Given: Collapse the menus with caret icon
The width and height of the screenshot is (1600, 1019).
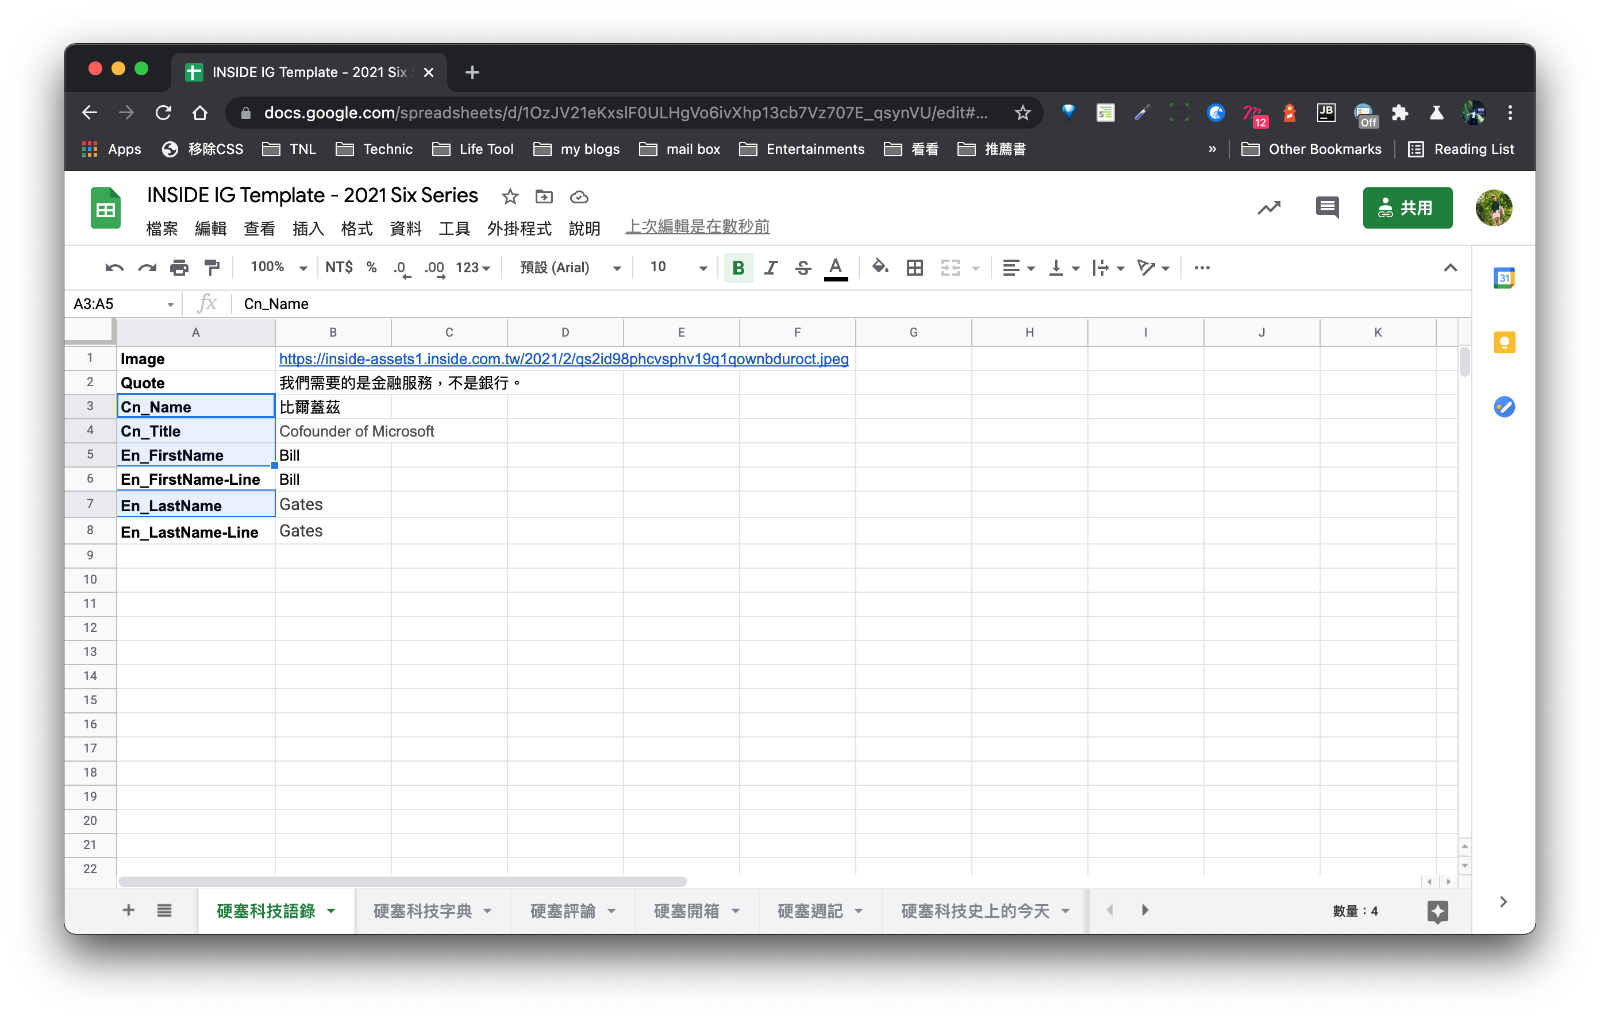Looking at the screenshot, I should [x=1451, y=268].
